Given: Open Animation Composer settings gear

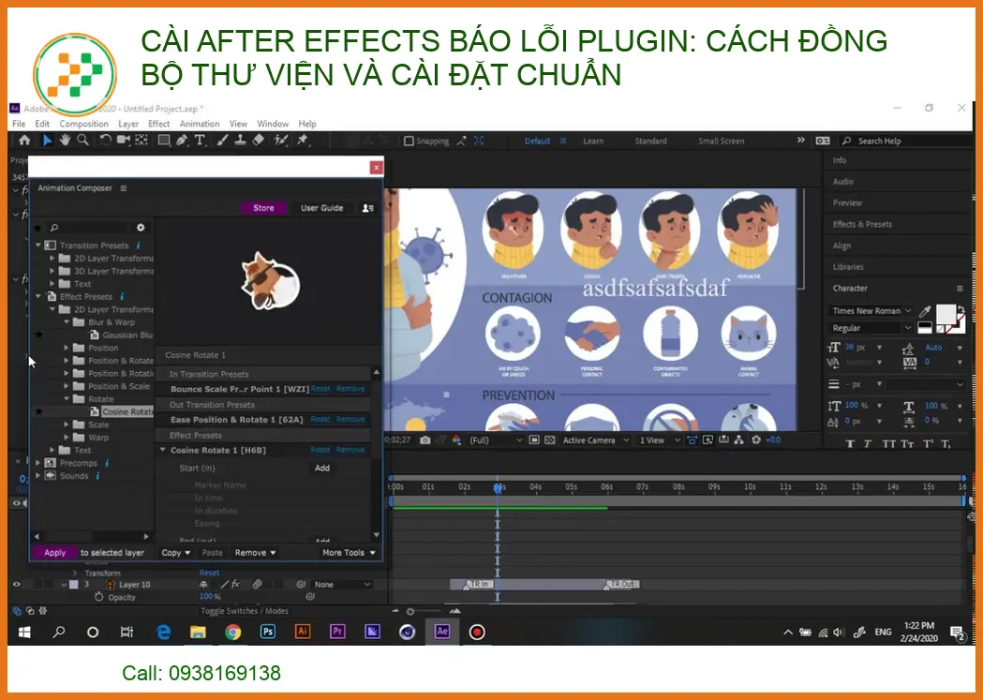Looking at the screenshot, I should tap(141, 228).
